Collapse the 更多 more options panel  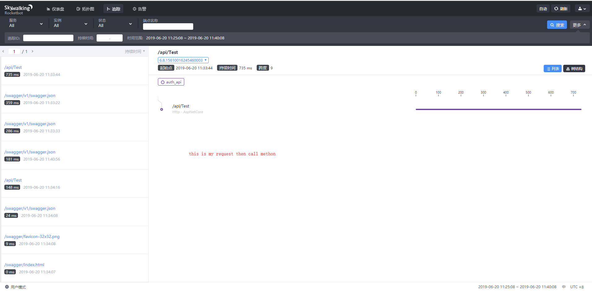[x=579, y=24]
